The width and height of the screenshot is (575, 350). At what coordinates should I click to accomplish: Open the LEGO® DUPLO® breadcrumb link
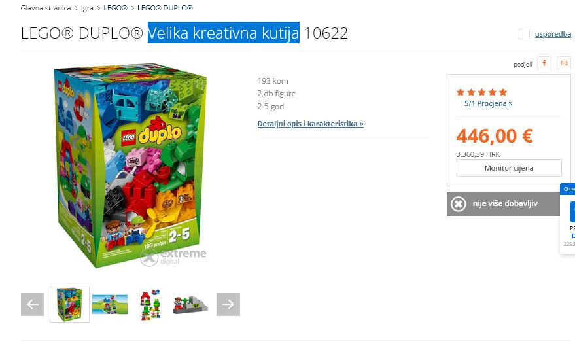pos(165,8)
